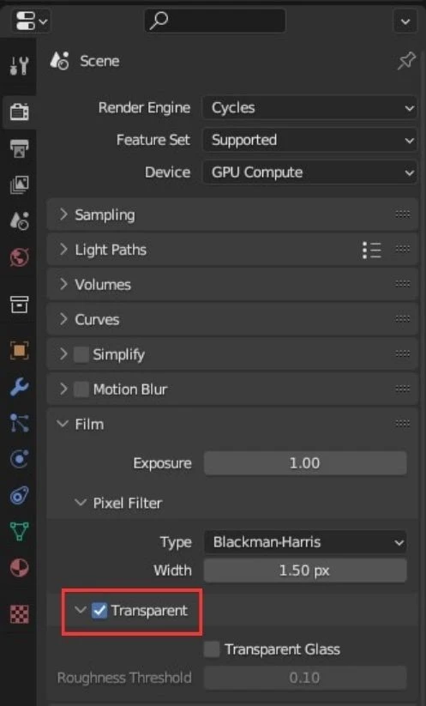The height and width of the screenshot is (706, 426).
Task: Click the Exposure value field
Action: [x=305, y=463]
